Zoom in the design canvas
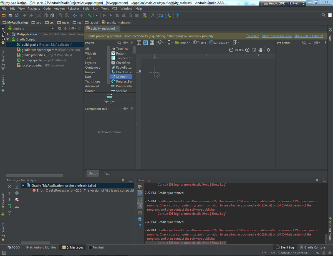333x256 pixels. (x=247, y=50)
